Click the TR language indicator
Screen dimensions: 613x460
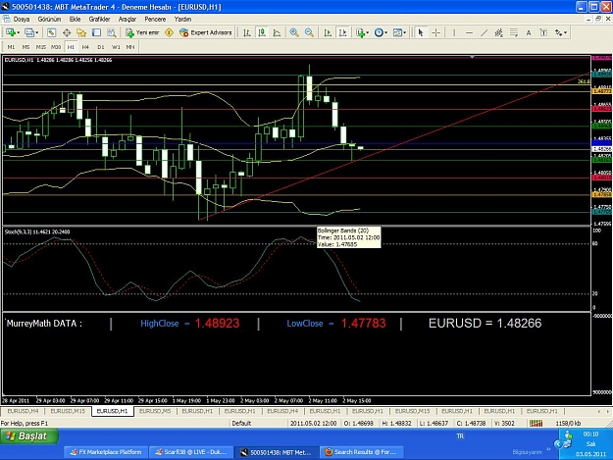pos(460,435)
